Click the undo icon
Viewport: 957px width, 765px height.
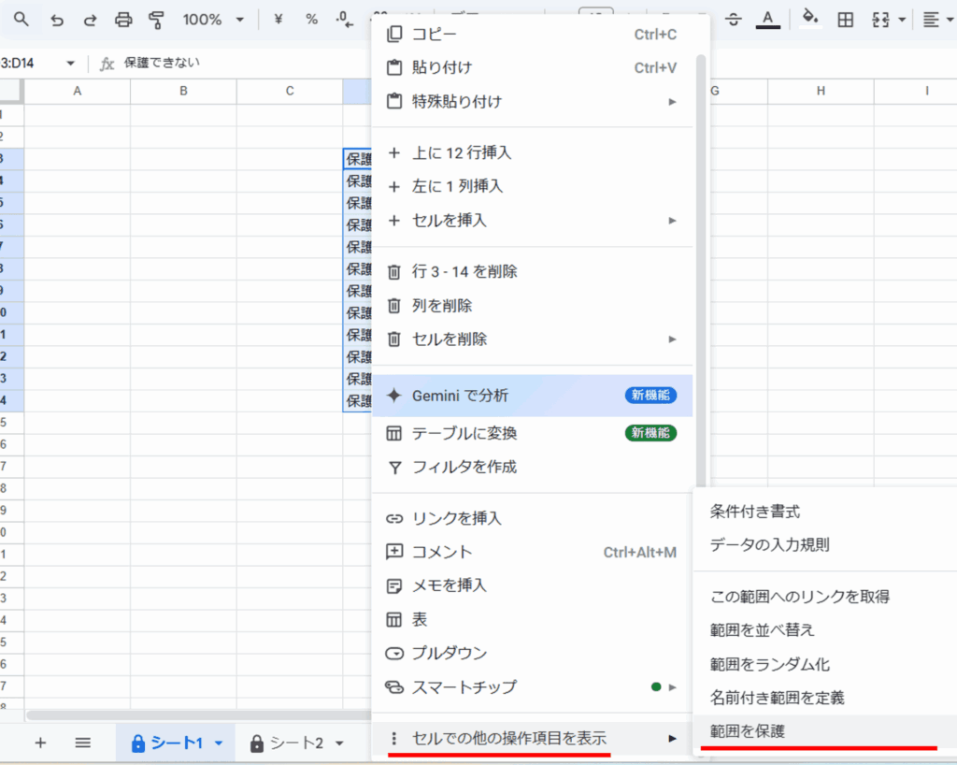pos(56,19)
